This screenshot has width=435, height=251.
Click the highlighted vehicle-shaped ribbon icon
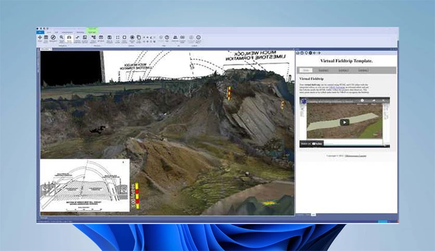[x=69, y=37]
